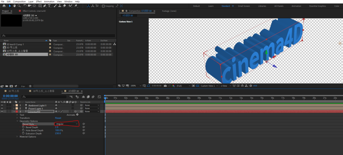Screen dimensions: 343x155
Task: Hide the Ambient Light 1 layer
Action: pyautogui.click(x=2, y=105)
